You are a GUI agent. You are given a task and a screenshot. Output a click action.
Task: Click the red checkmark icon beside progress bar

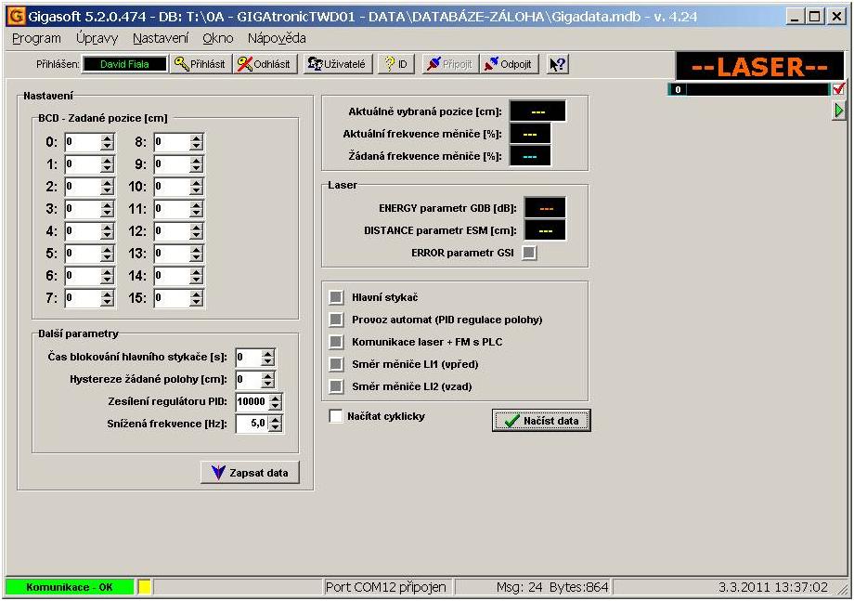pos(839,90)
